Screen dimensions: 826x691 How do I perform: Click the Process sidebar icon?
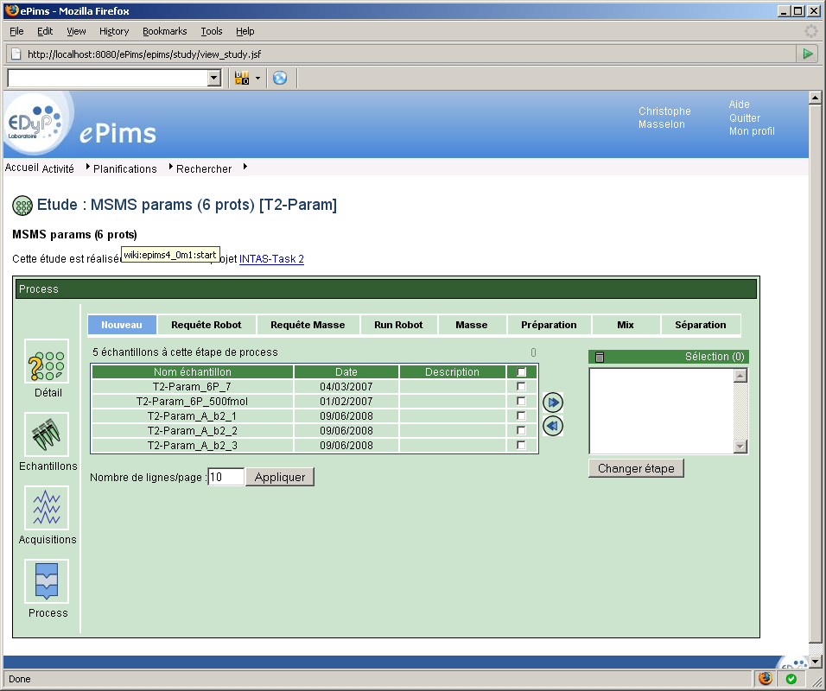(47, 580)
